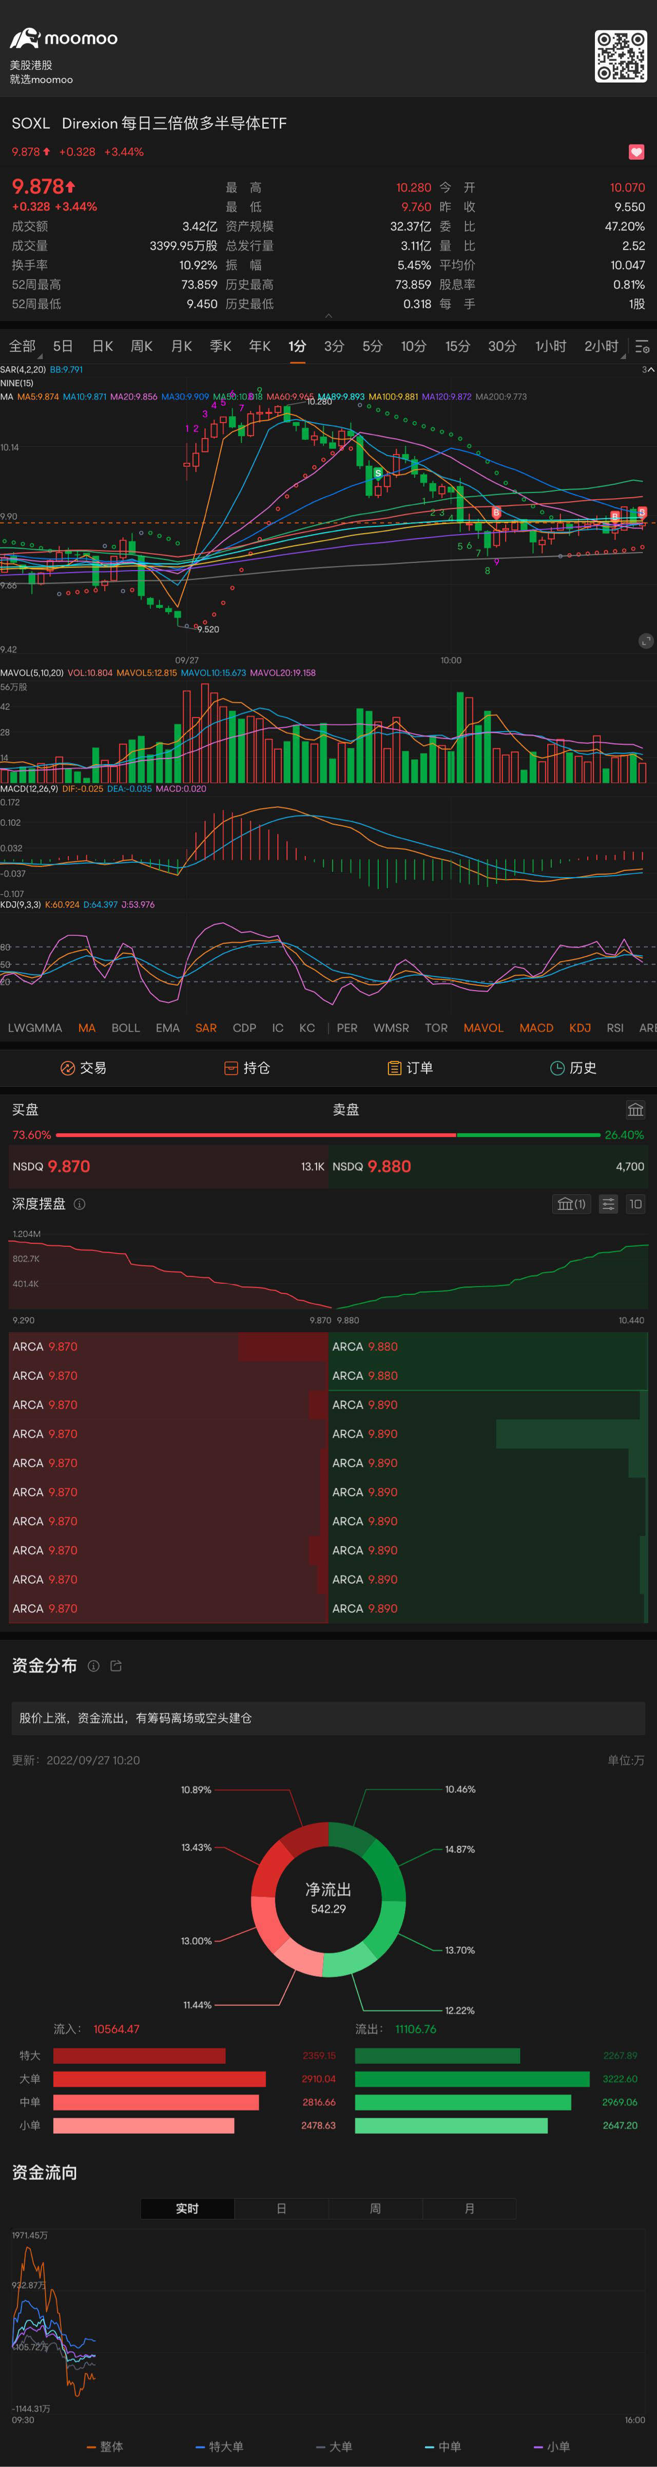Toggle the 大单 legend series
The image size is (657, 2467).
point(334,2447)
